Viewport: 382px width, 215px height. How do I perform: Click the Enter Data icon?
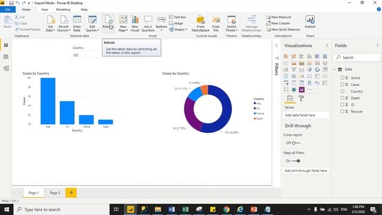pos(77,24)
